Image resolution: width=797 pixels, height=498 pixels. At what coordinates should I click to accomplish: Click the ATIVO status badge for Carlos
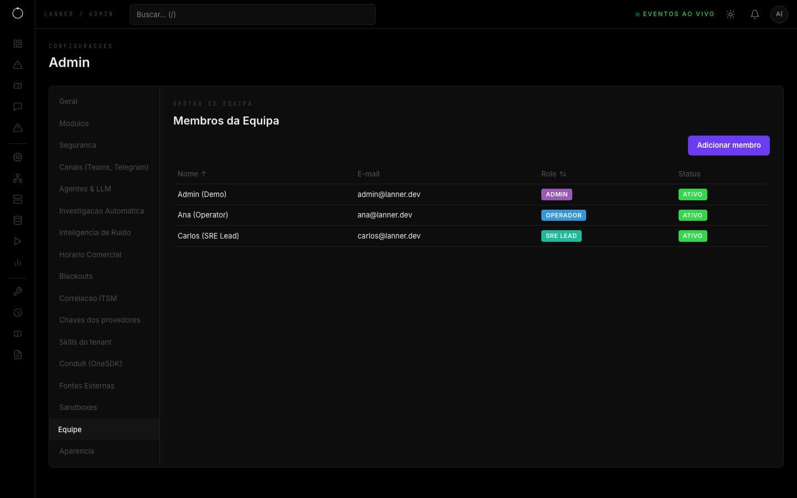[692, 236]
